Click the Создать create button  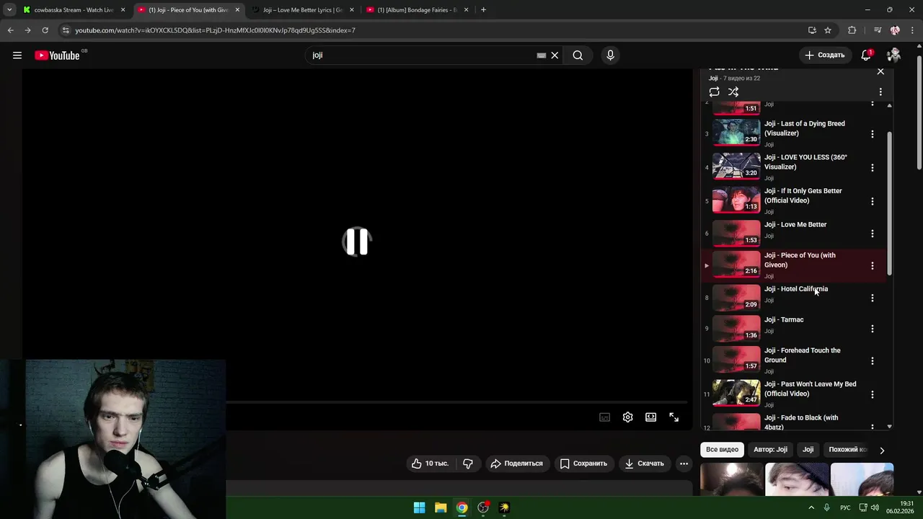[825, 55]
